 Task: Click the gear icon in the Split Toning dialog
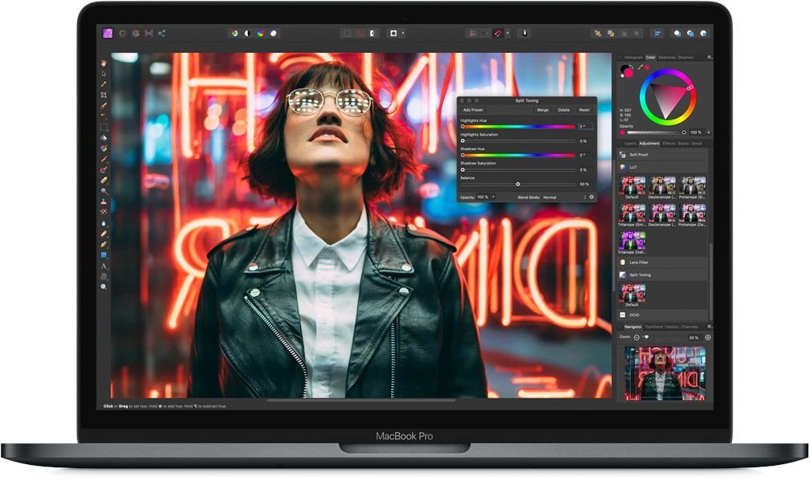point(591,197)
